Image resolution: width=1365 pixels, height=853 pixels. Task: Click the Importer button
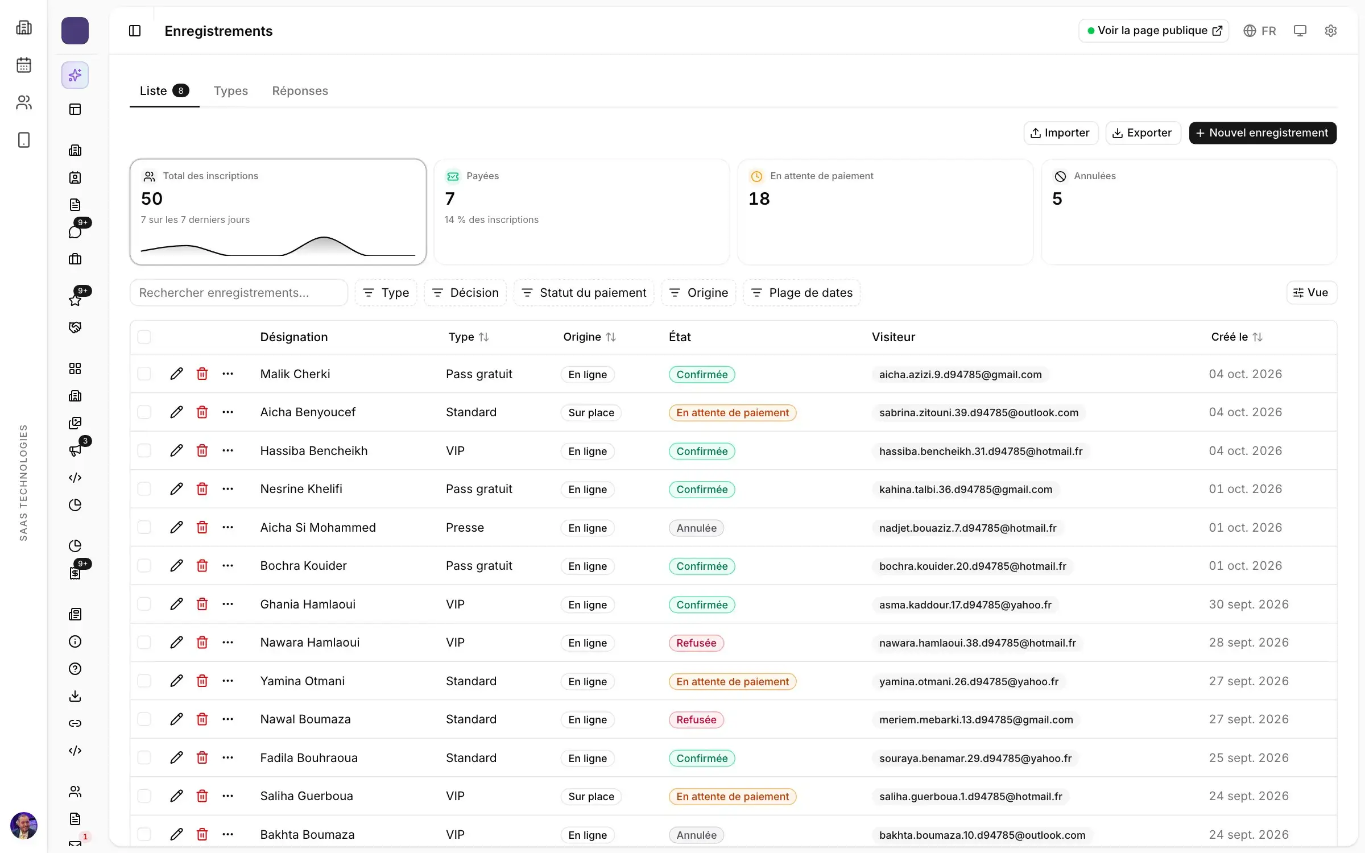(x=1061, y=133)
